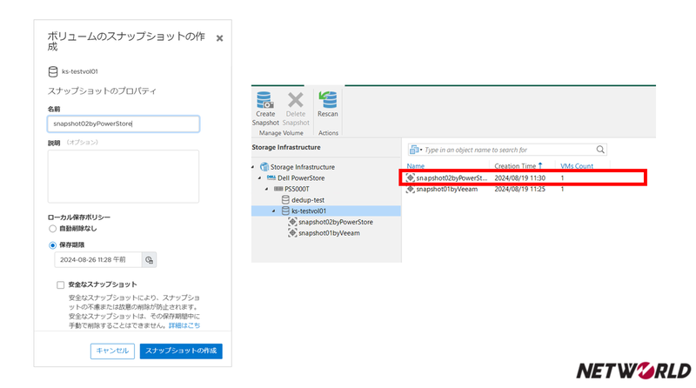Click the retention date field 2024-08-26
696x388 pixels.
tap(98, 260)
